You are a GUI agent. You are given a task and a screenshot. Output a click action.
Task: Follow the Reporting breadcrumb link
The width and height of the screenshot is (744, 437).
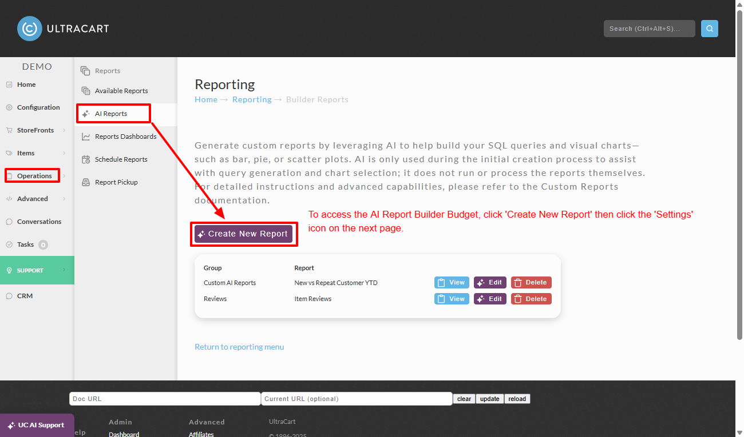pos(252,99)
